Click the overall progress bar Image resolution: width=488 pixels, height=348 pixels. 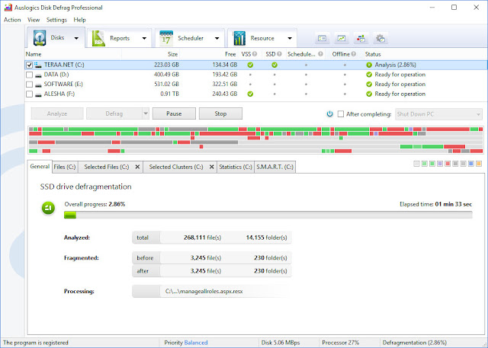(268, 215)
